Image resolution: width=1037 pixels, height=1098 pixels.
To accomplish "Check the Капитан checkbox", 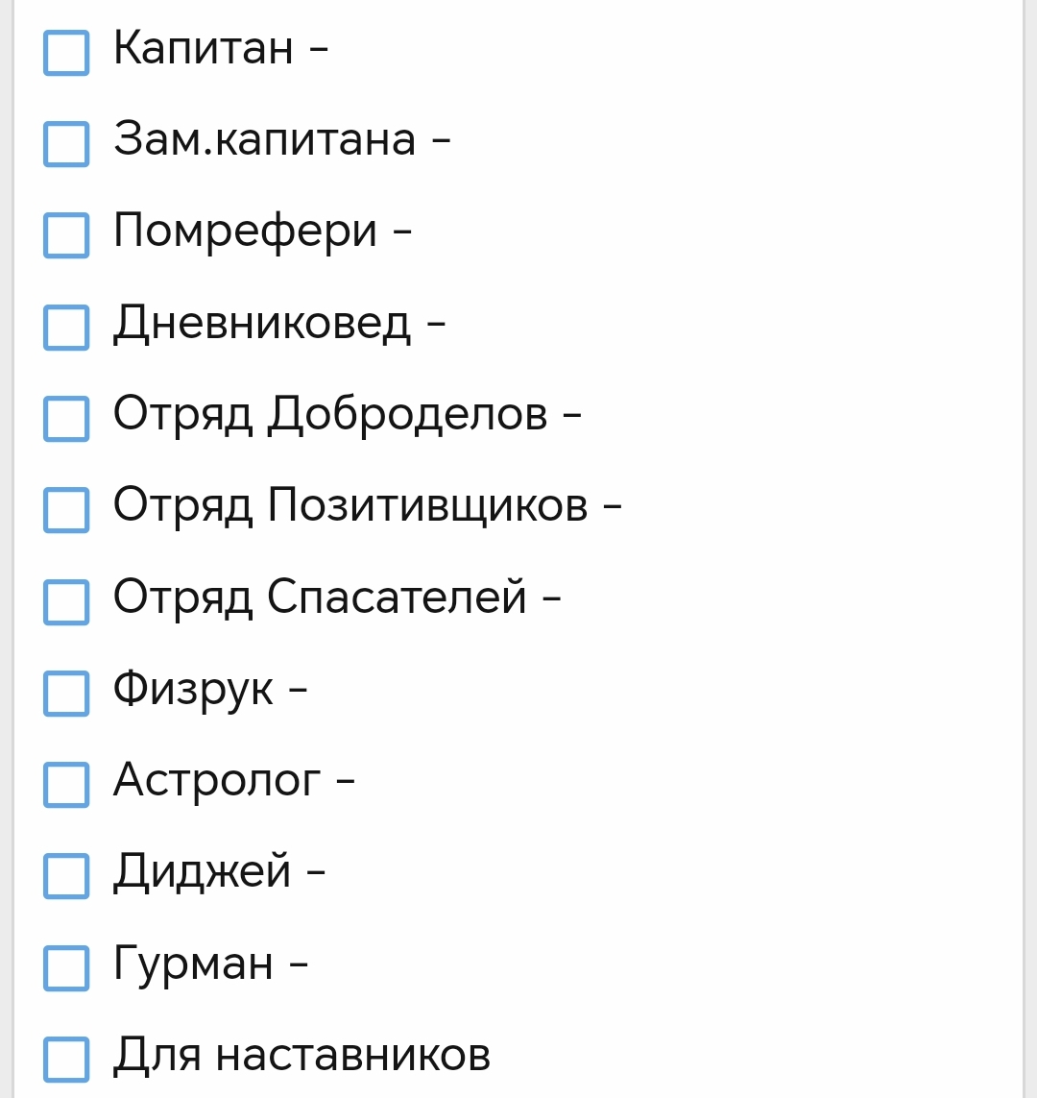I will pos(66,53).
